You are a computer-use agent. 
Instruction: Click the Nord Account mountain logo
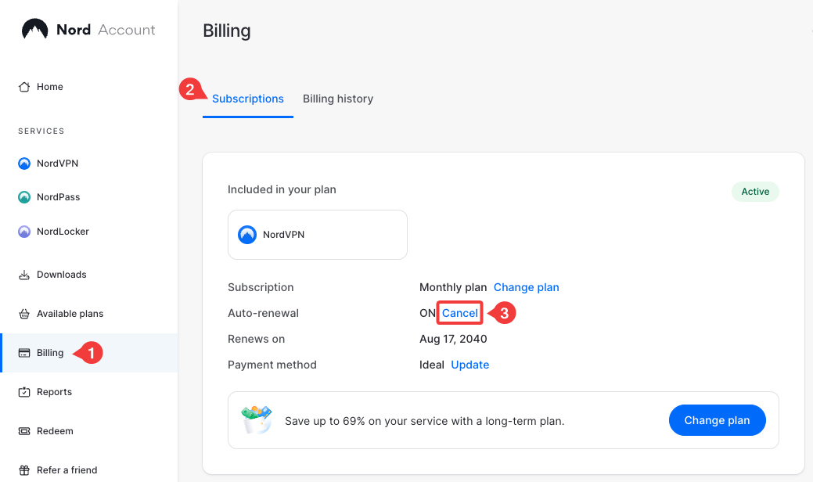34,30
